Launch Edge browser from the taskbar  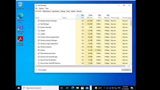[73, 88]
